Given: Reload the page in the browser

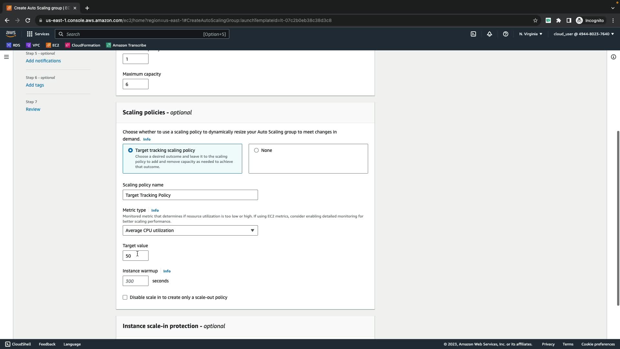Looking at the screenshot, I should tap(28, 20).
